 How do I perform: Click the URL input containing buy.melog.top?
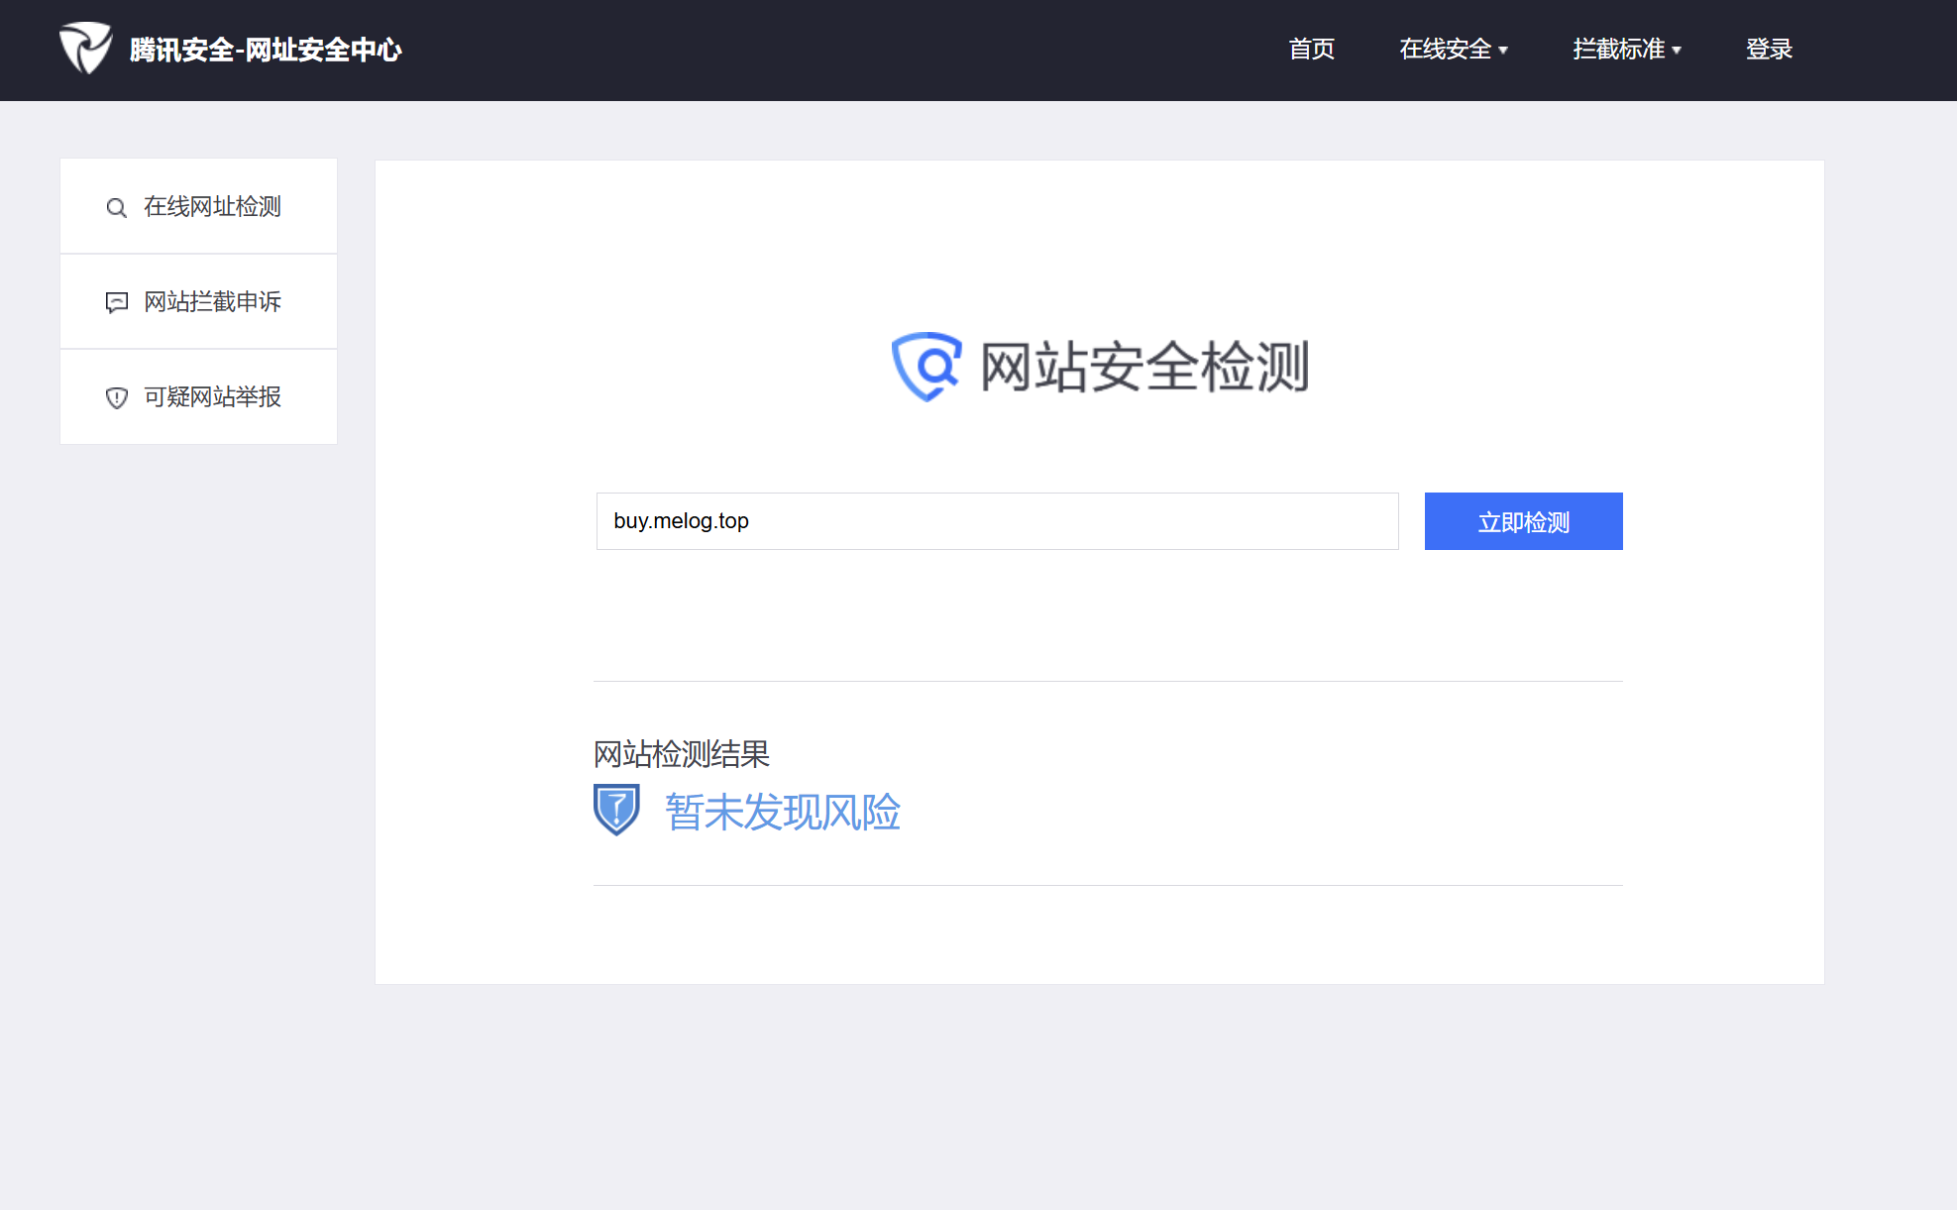point(997,521)
